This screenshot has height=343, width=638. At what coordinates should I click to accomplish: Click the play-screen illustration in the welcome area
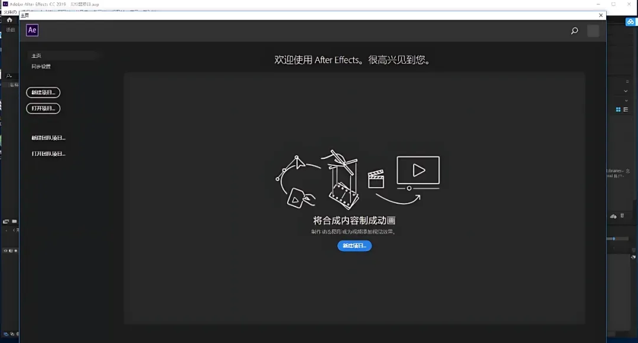[418, 173]
